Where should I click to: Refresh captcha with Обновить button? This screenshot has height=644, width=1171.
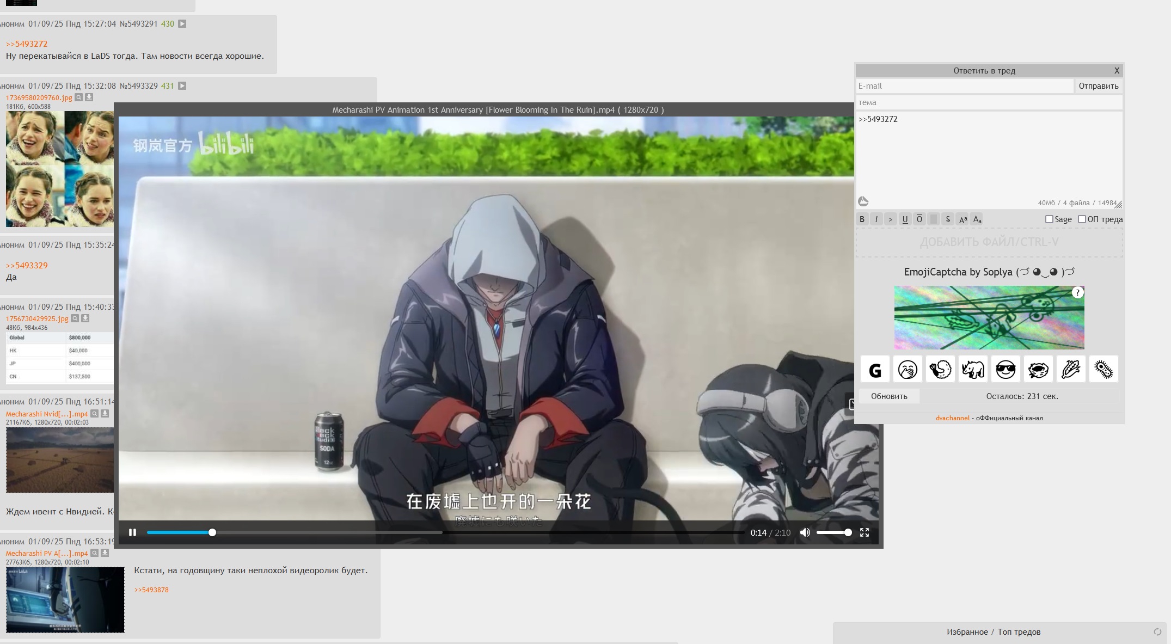click(x=888, y=396)
